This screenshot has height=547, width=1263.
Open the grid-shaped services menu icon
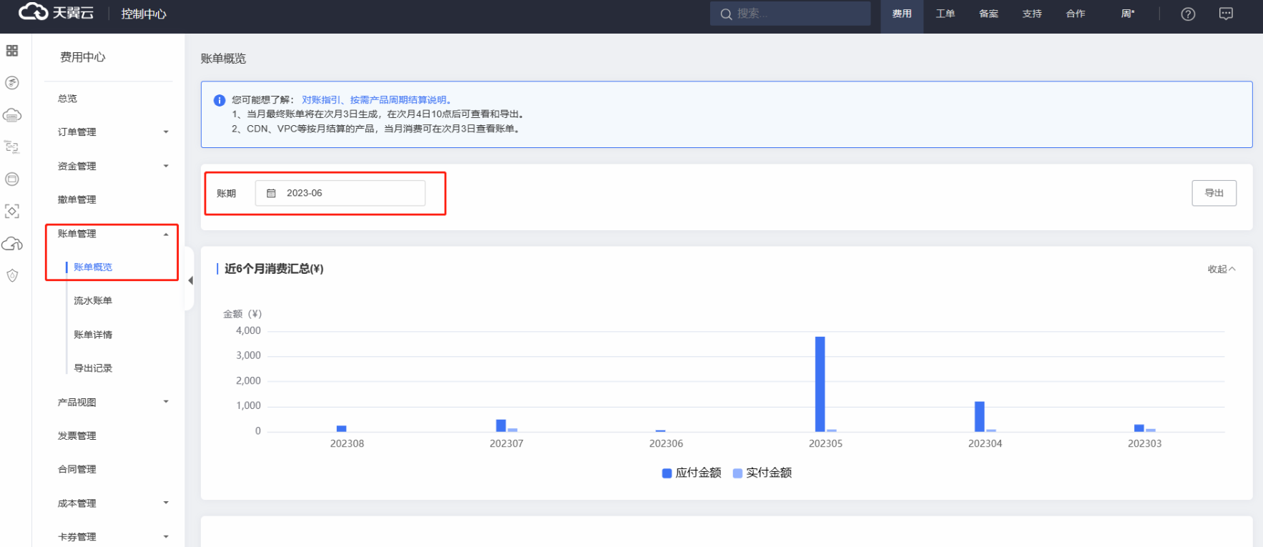click(x=12, y=51)
